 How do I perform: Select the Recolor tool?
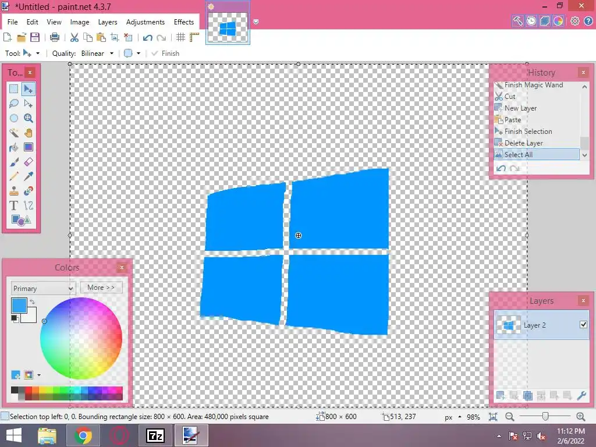coord(28,191)
